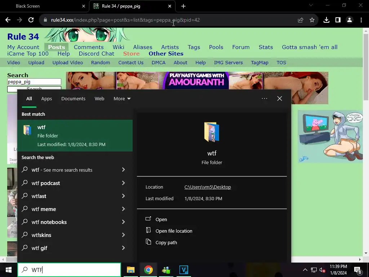Image resolution: width=369 pixels, height=277 pixels.
Task: Click Copy path for wtf folder
Action: click(x=166, y=242)
